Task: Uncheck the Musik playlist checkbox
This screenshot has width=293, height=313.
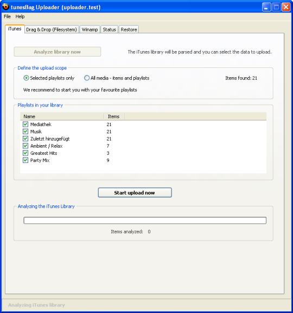Action: coord(26,132)
